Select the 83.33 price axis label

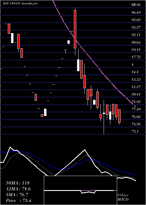click(136, 79)
